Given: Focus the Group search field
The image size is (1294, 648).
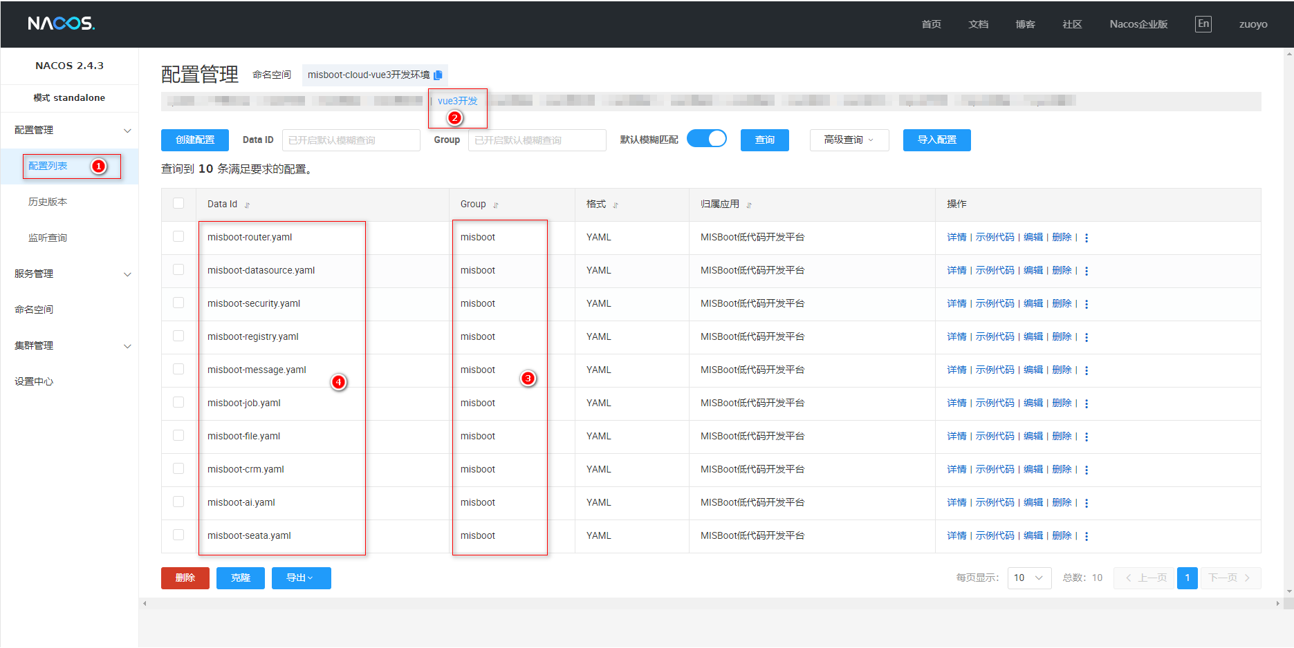Looking at the screenshot, I should point(537,140).
